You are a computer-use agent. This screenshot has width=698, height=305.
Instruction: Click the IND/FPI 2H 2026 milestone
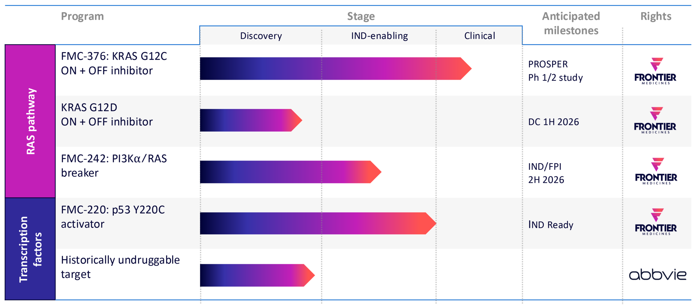pos(546,173)
